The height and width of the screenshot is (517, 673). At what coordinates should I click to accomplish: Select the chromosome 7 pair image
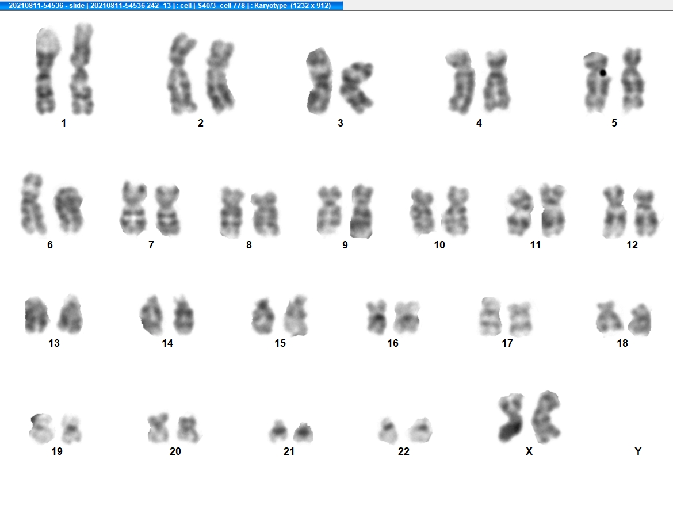tap(150, 209)
